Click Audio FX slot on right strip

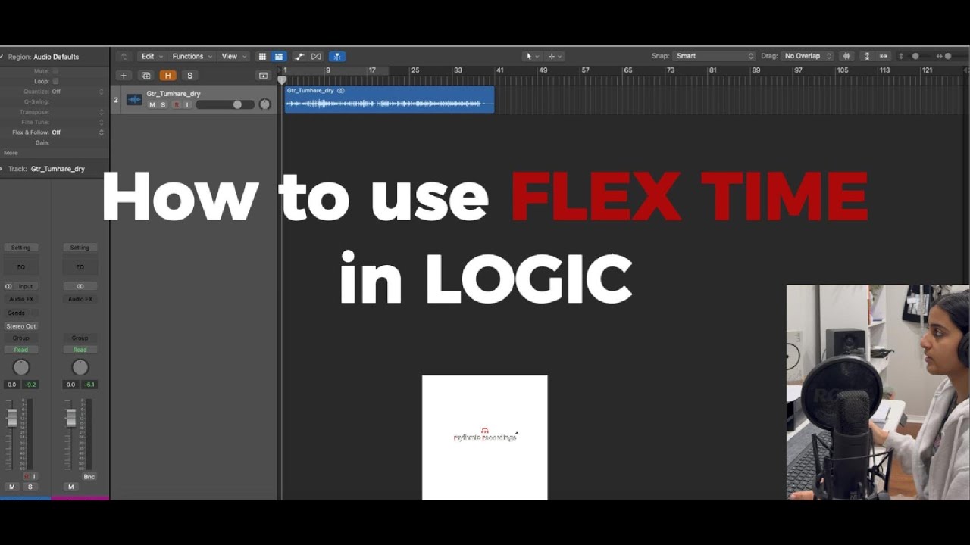coord(80,299)
